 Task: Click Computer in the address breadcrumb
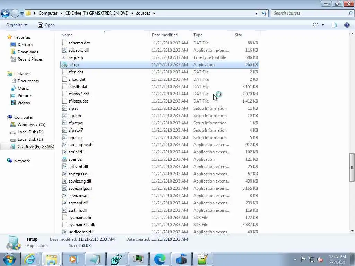(48, 13)
